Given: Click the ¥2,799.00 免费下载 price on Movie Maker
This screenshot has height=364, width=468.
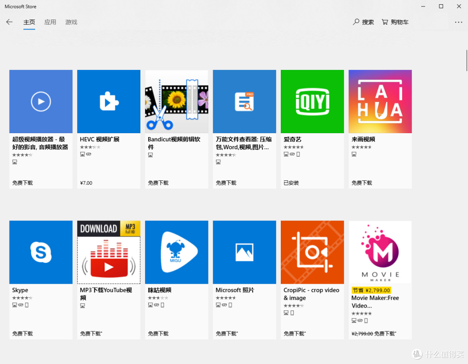Looking at the screenshot, I should click(x=374, y=334).
